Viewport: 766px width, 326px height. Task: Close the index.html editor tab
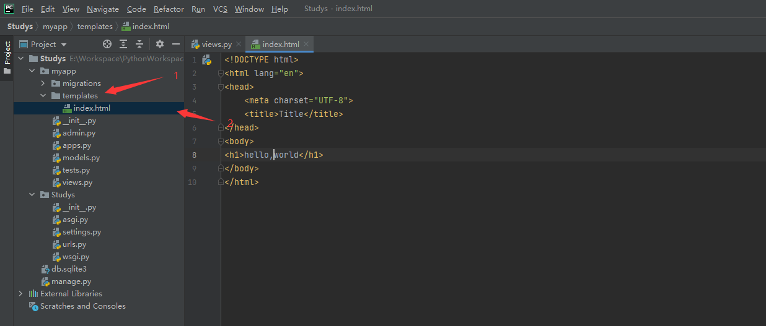307,45
